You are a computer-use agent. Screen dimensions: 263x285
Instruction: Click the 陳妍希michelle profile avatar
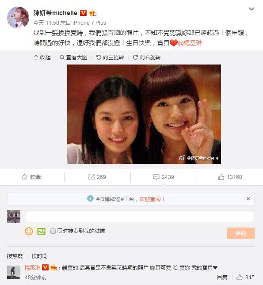pyautogui.click(x=18, y=17)
